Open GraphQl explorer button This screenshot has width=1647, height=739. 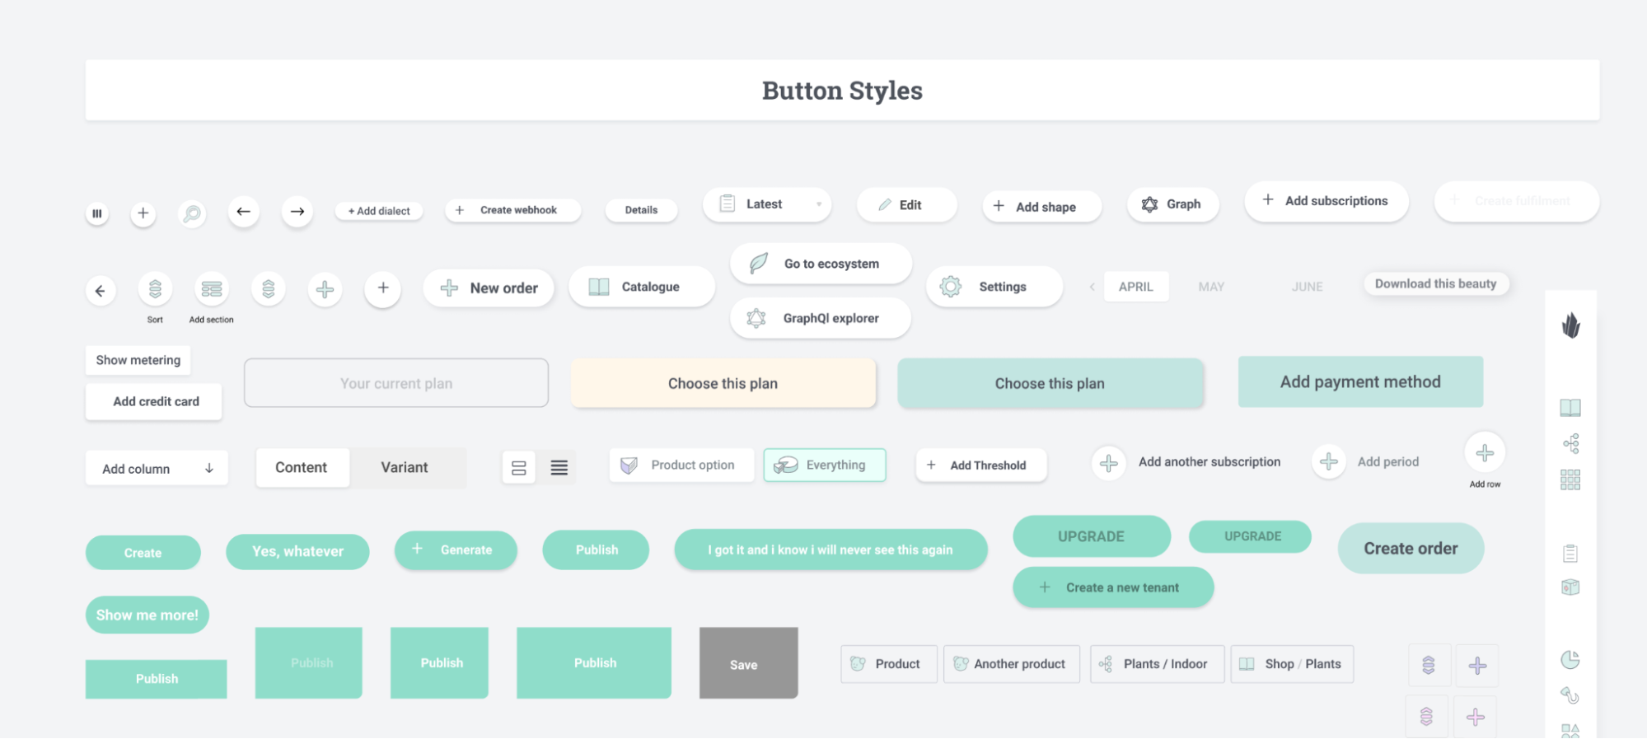tap(821, 318)
